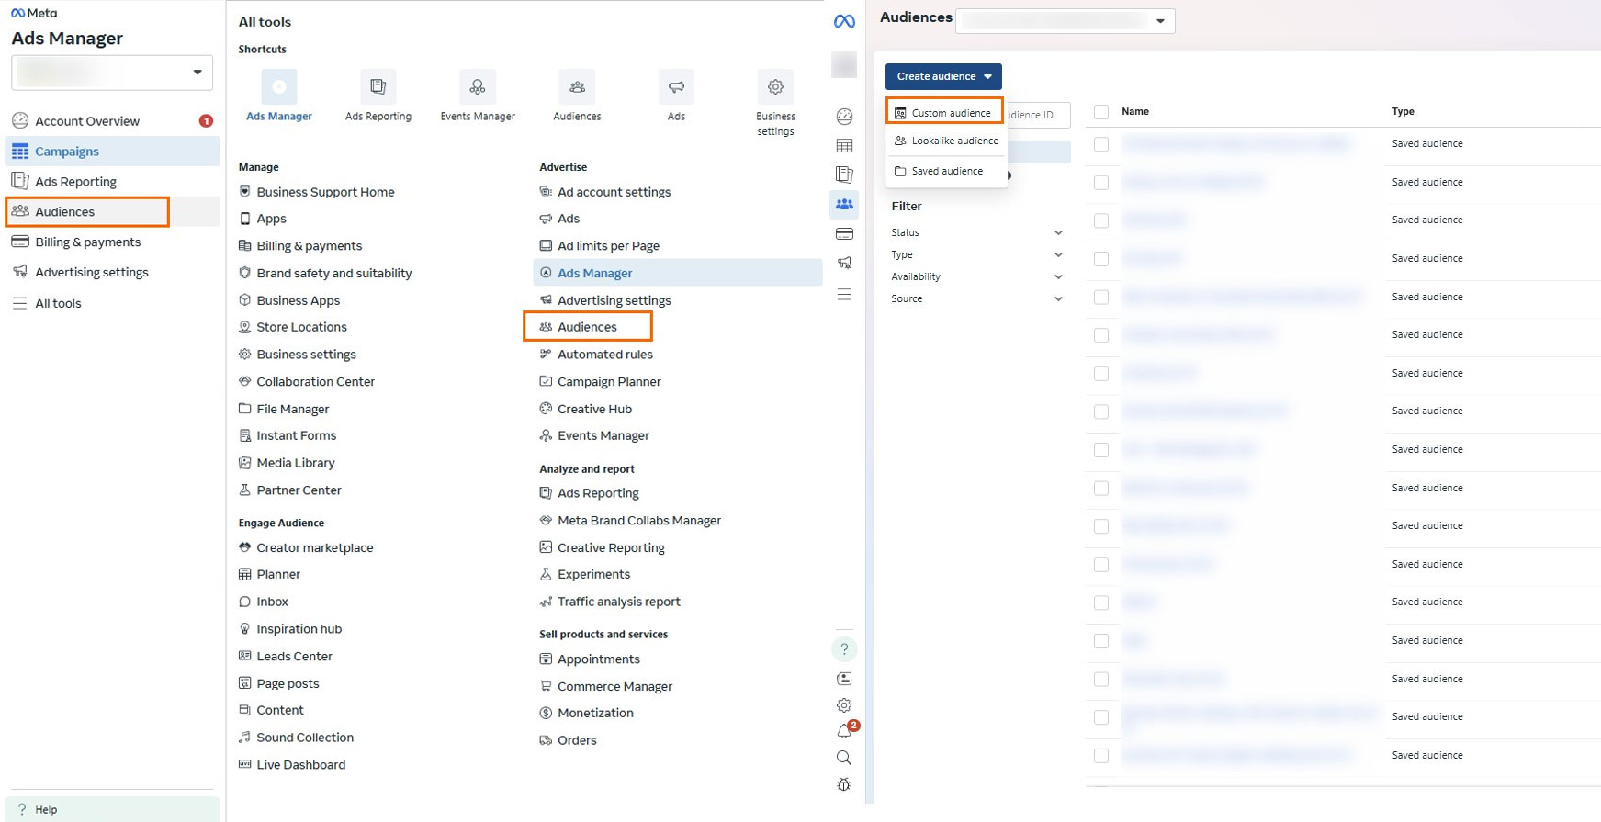1601x822 pixels.
Task: Click the Meta logo above Ads Manager
Action: [34, 13]
